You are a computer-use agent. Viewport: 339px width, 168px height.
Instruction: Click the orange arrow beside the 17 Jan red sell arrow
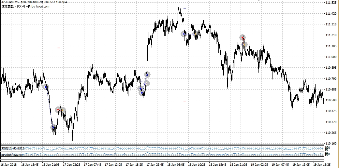point(62,110)
